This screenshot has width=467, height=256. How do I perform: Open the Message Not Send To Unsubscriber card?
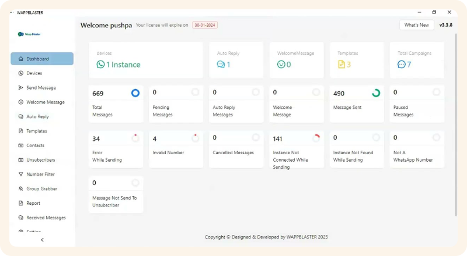pos(116,194)
